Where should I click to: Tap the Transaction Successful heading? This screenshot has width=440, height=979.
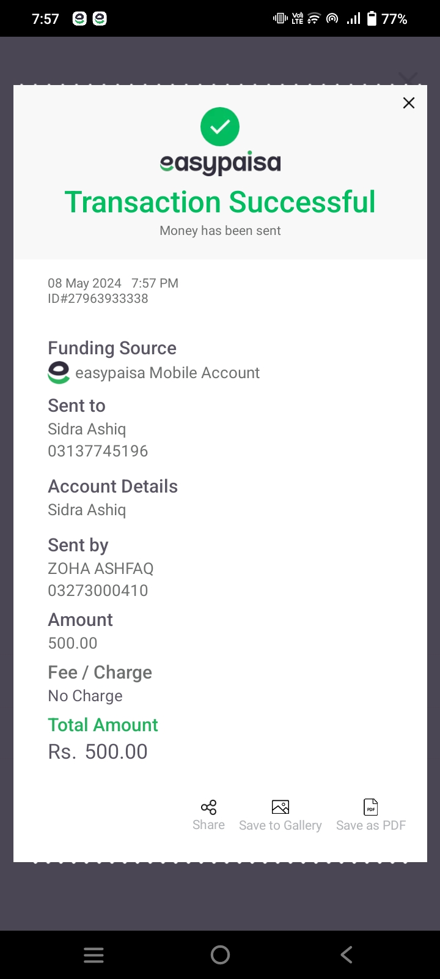pos(220,202)
